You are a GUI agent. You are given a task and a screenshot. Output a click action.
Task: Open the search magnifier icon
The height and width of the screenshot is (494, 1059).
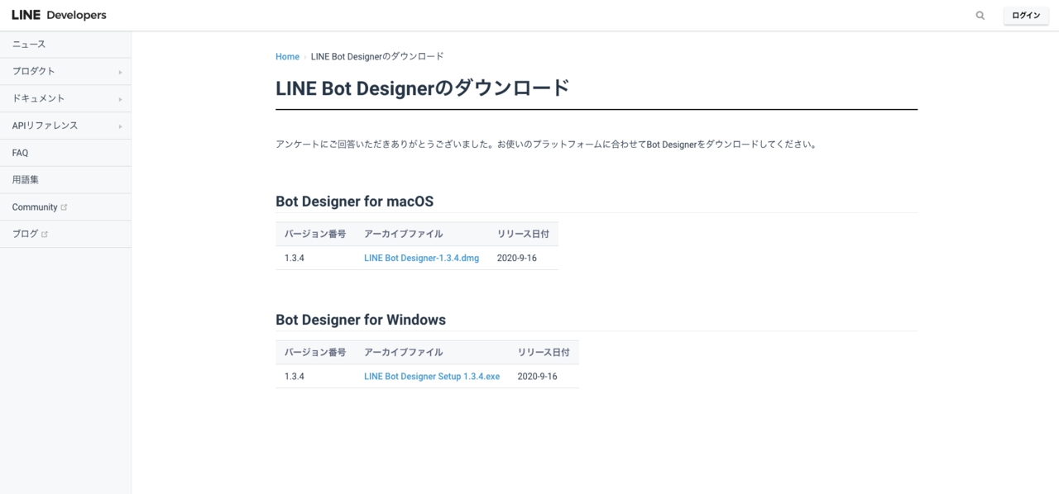tap(980, 15)
